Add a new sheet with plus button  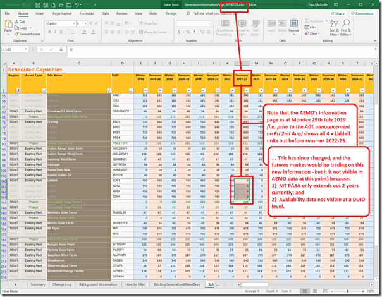[x=225, y=284]
